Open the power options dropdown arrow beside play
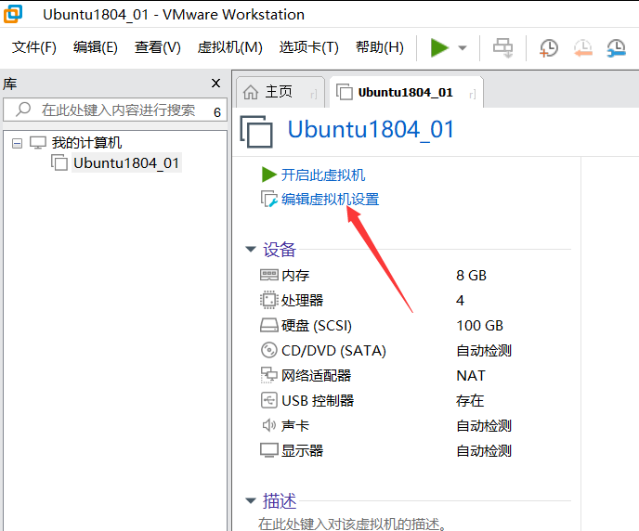Screen dimensions: 639x531 463,48
